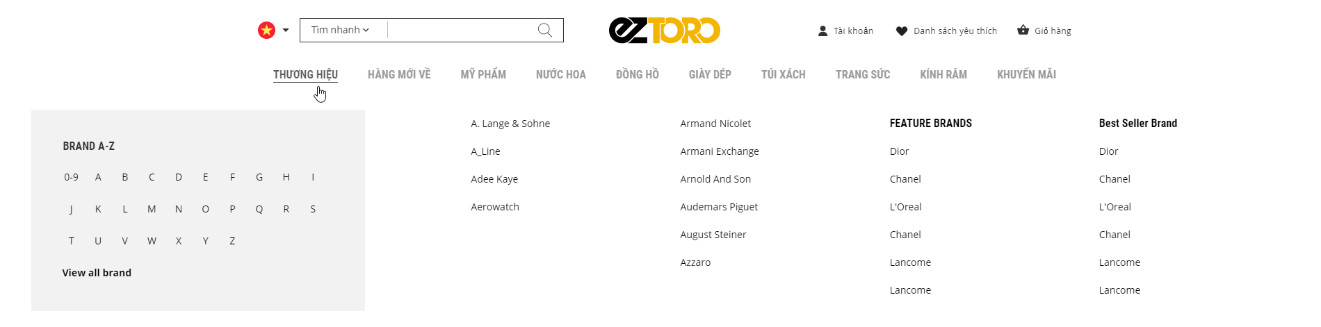The image size is (1321, 327).
Task: Open the Audemars Piguet brand page
Action: click(x=719, y=207)
